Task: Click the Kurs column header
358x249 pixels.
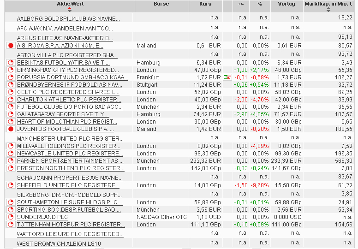Action: point(205,4)
